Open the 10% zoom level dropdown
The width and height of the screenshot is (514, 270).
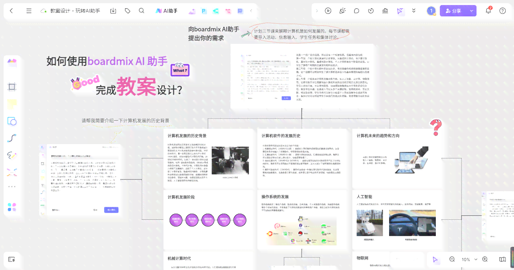tap(469, 259)
